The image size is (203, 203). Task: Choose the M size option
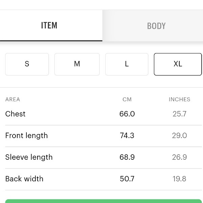[77, 64]
